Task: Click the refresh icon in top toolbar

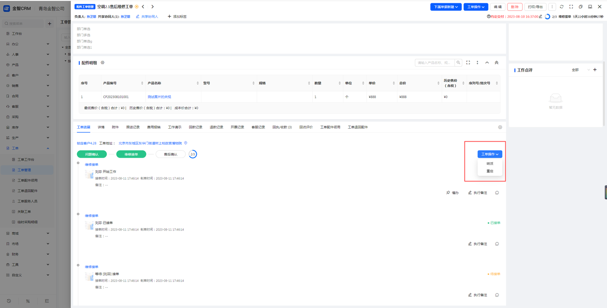Action: (561, 7)
